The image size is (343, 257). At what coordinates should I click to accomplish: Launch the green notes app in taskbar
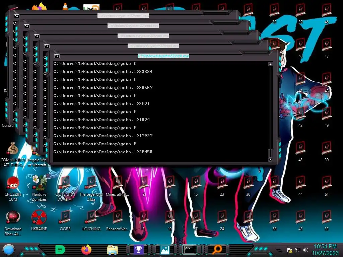[60, 250]
